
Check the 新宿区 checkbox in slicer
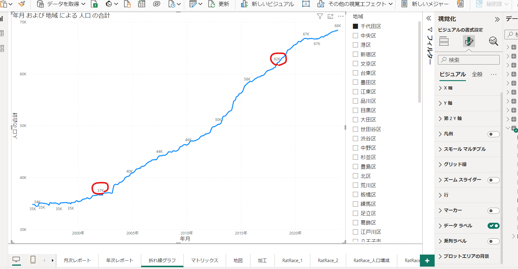coord(355,54)
